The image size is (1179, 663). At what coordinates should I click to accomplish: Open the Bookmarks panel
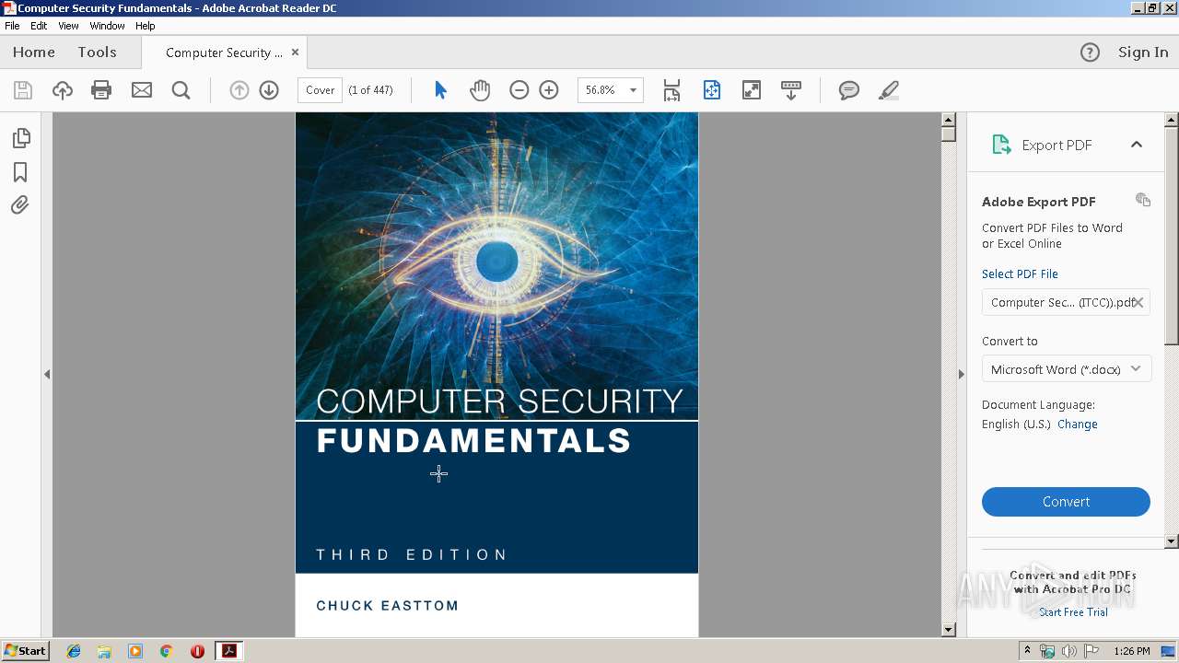click(x=20, y=172)
